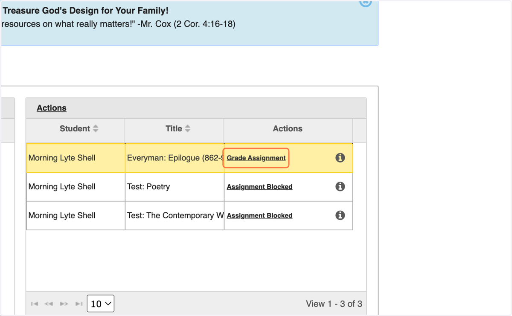Go to last page of results
Screen dimensions: 512x316
coord(79,304)
